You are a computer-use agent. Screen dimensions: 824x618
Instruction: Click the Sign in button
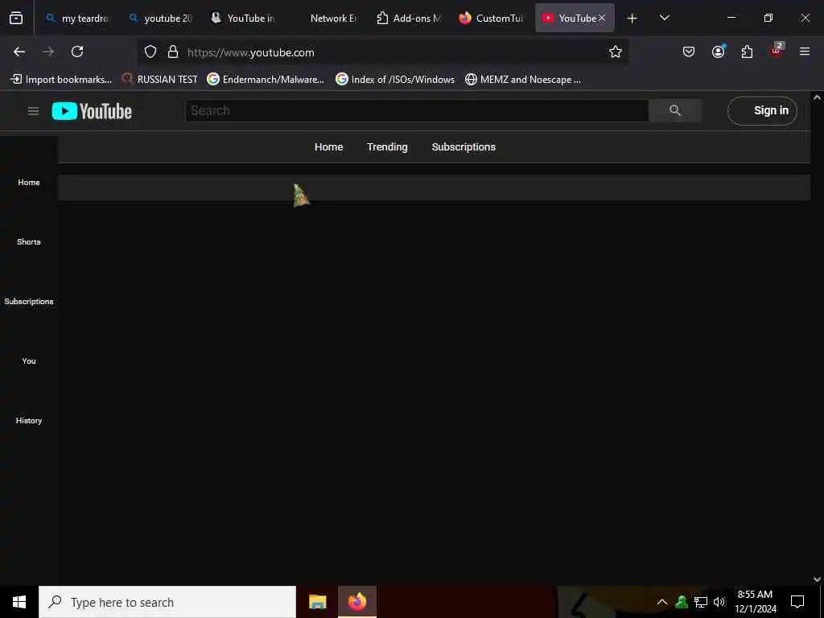762,111
